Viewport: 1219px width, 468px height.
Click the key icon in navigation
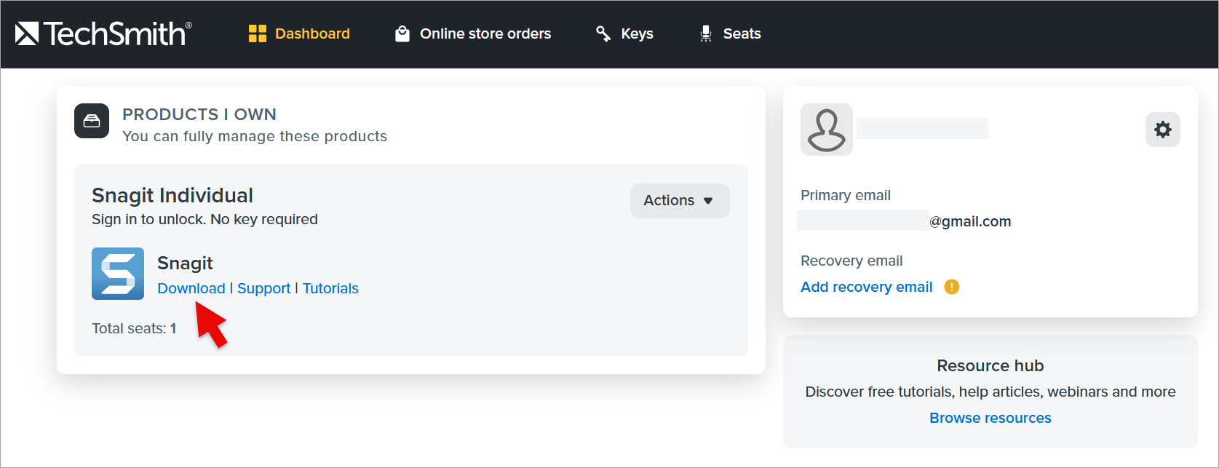click(603, 33)
